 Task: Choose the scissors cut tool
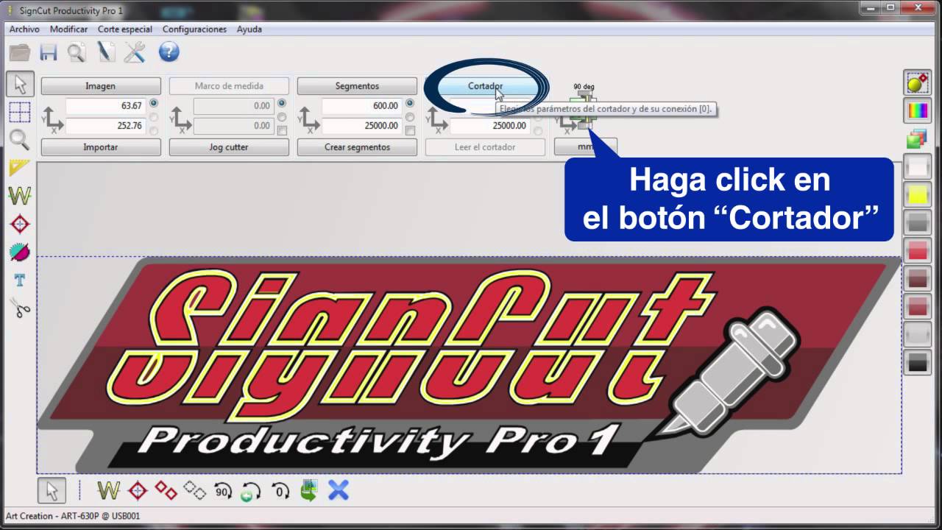21,308
